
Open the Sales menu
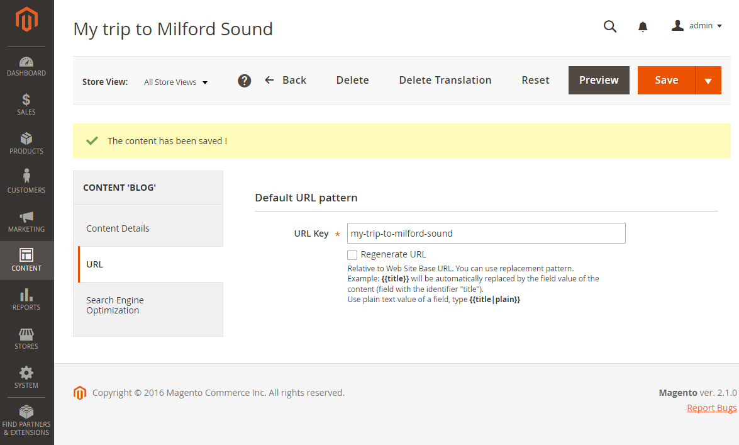(x=26, y=104)
